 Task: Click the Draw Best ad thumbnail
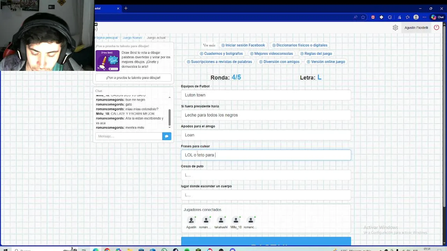coord(108,61)
